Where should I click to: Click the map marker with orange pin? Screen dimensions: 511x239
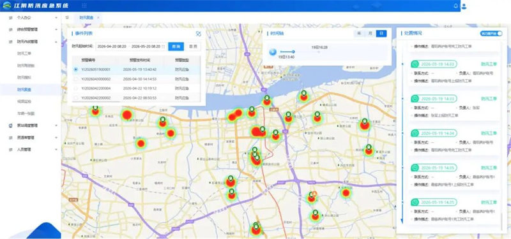(x=314, y=194)
